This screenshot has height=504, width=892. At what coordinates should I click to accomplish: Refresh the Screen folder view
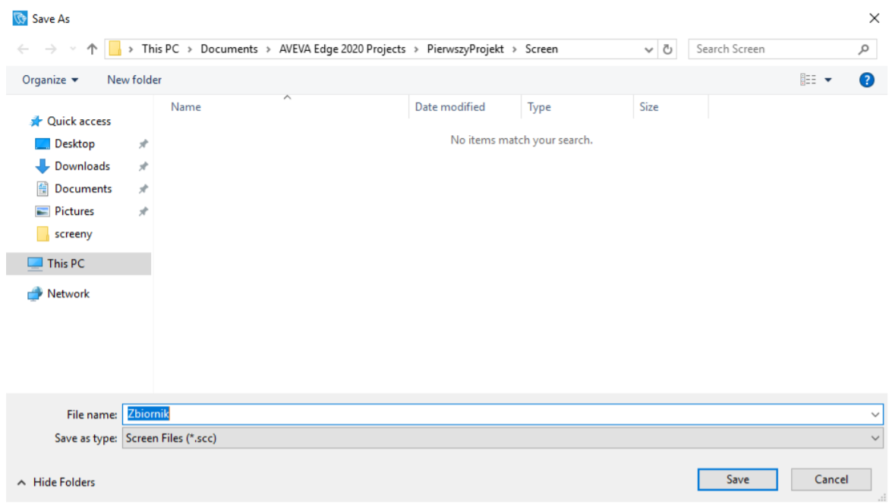coord(668,49)
